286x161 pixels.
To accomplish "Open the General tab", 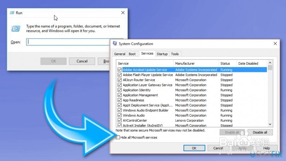I will click(120, 54).
